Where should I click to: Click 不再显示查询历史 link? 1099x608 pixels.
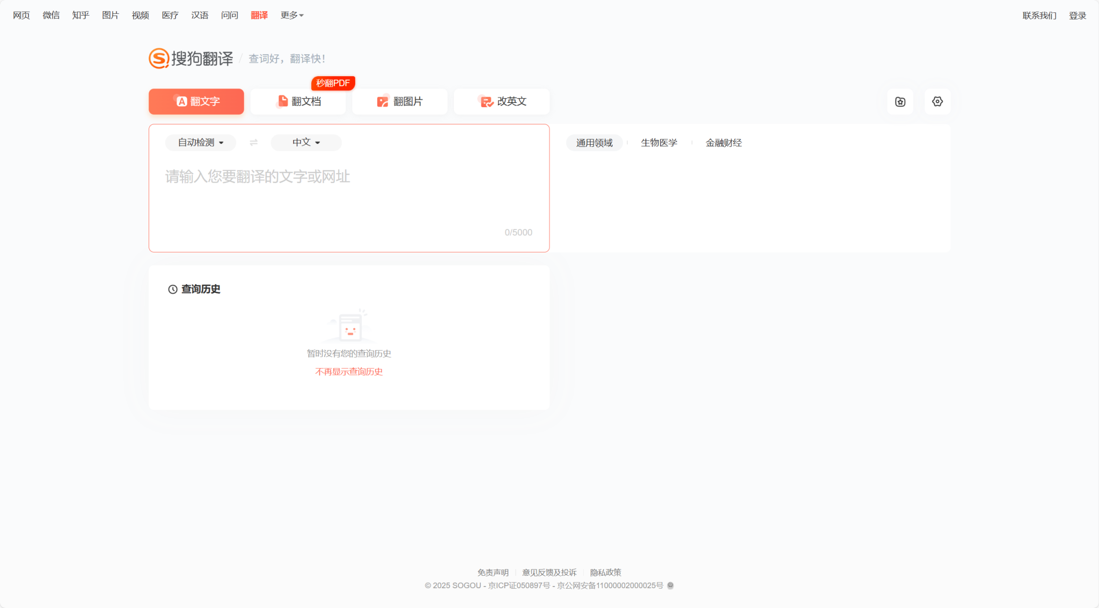point(349,372)
